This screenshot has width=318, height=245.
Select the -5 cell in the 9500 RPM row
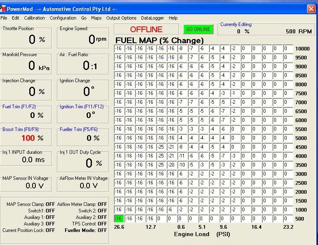coord(214,57)
